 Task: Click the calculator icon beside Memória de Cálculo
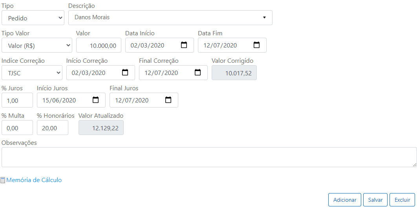coord(3,181)
